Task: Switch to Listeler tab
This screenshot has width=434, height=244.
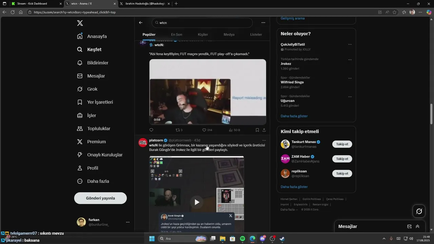Action: click(256, 35)
